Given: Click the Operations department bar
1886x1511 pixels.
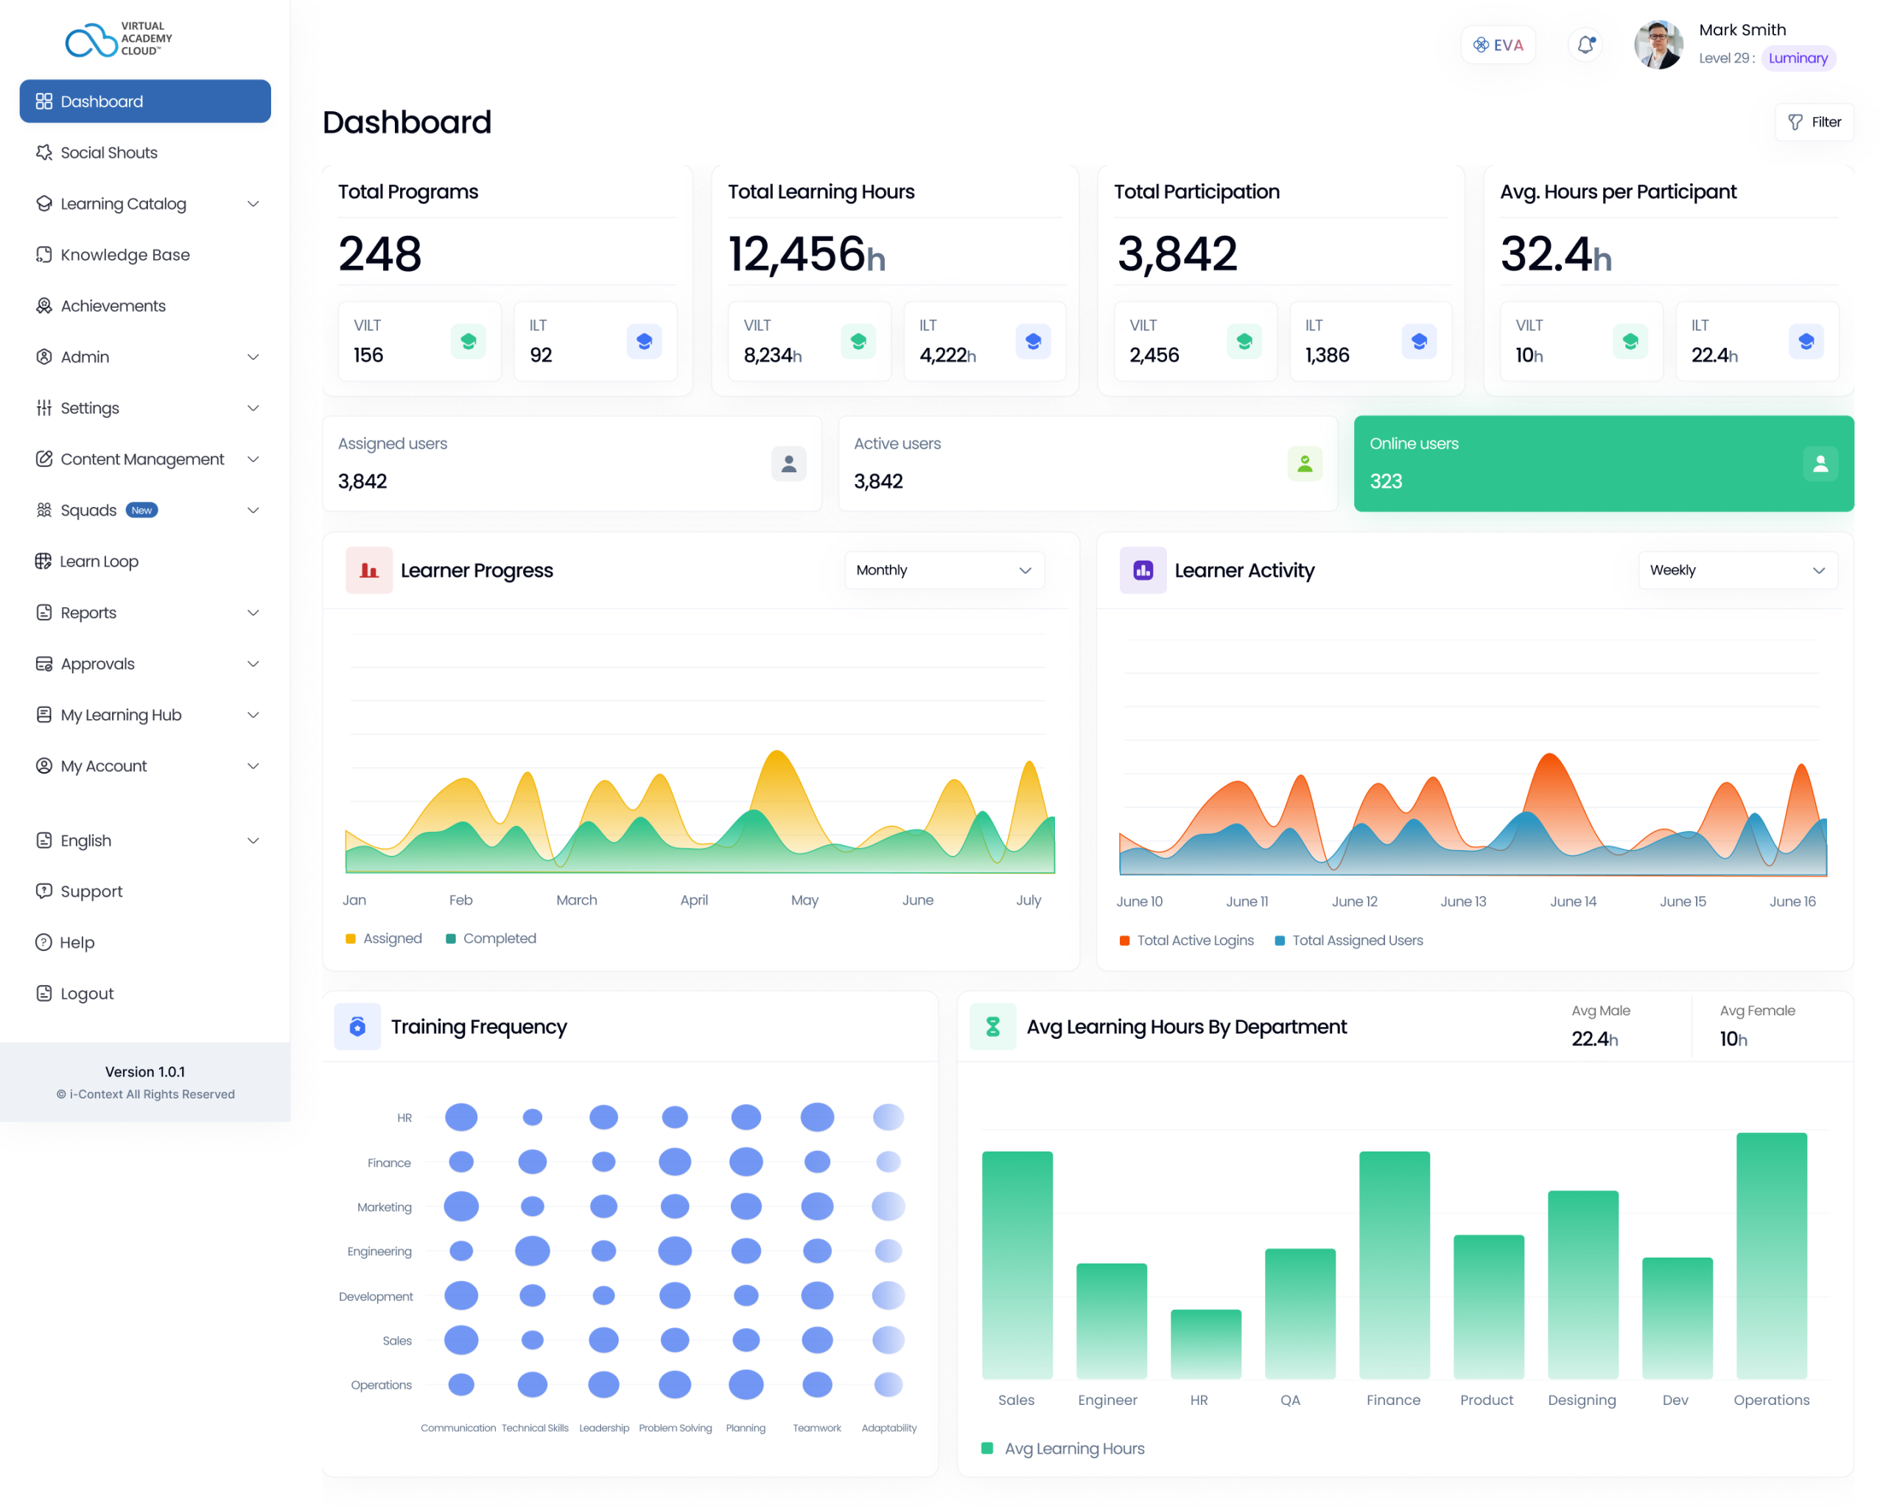Looking at the screenshot, I should tap(1771, 1255).
